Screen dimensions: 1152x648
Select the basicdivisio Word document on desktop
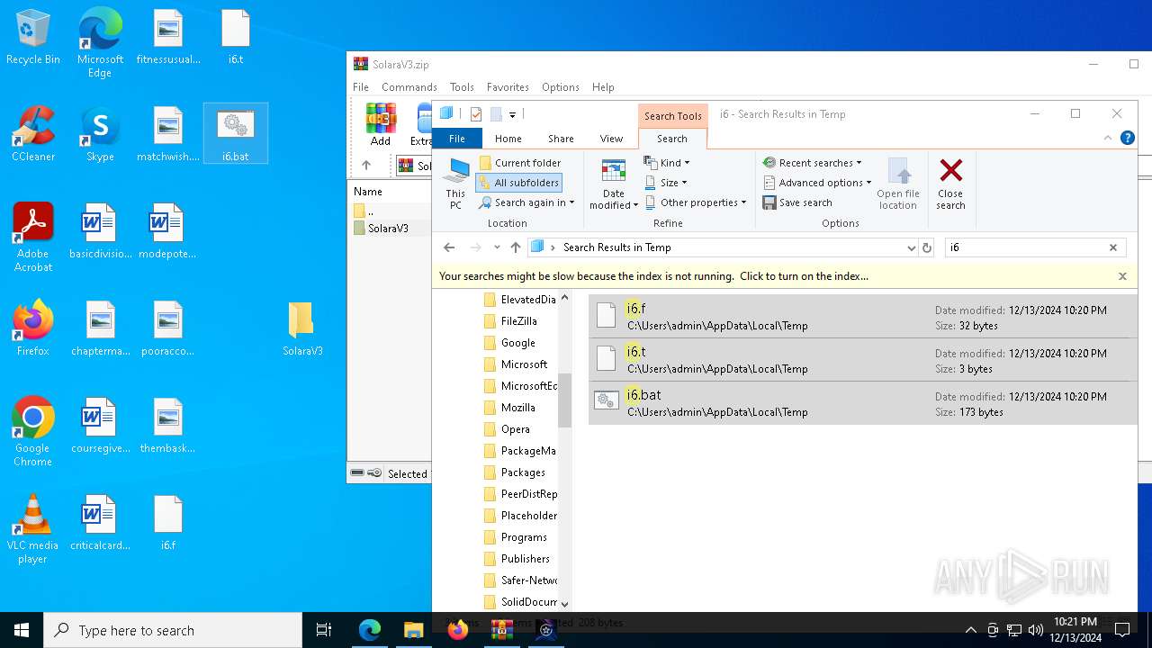(99, 231)
